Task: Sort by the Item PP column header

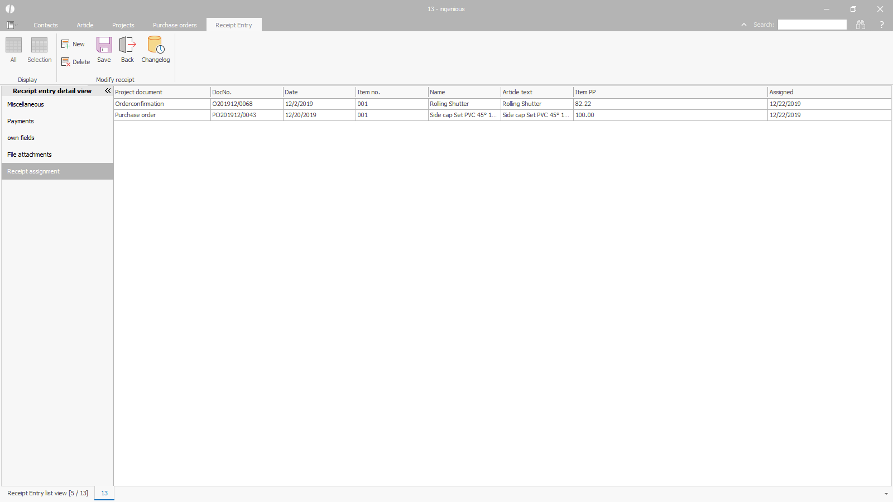Action: pyautogui.click(x=670, y=92)
